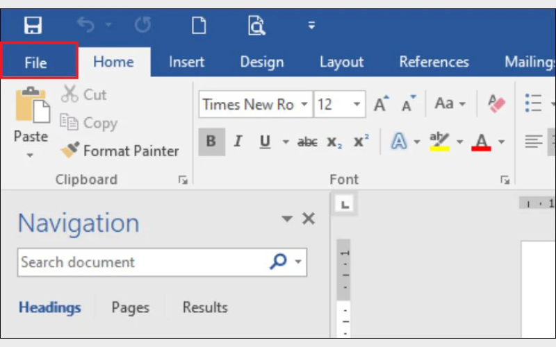Increase font size with Grow Font icon
This screenshot has width=556, height=347.
381,104
